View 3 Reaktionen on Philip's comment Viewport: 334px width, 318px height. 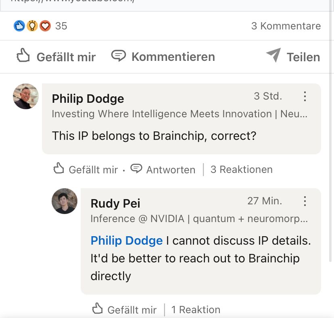[x=241, y=170]
